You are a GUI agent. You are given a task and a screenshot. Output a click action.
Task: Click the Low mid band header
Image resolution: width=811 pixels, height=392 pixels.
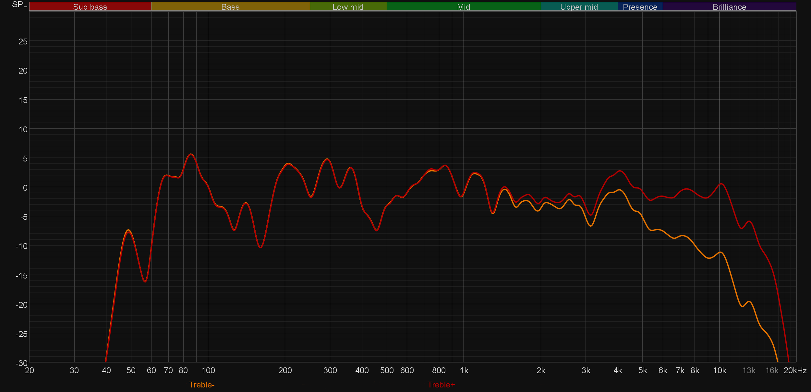click(x=348, y=7)
